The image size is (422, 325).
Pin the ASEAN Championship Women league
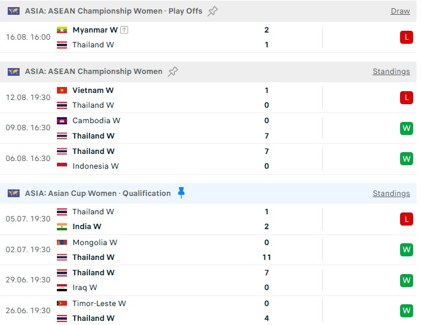173,72
